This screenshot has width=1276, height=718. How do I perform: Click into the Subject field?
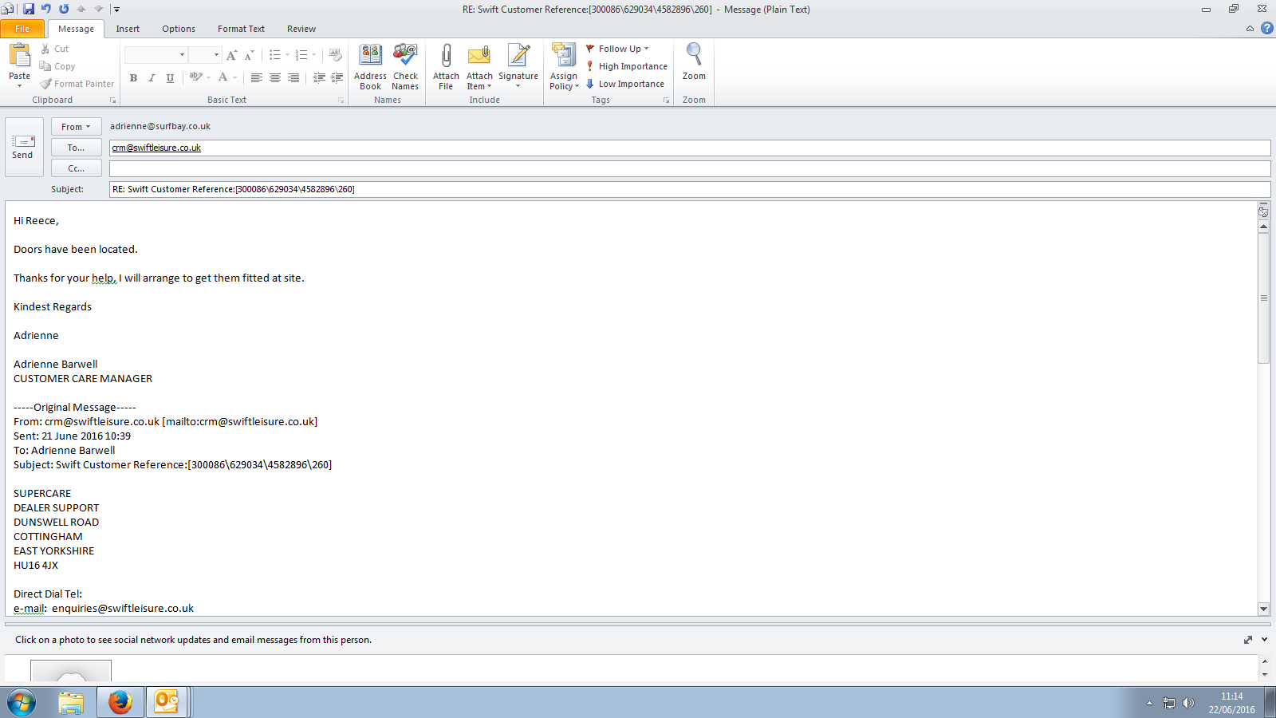pos(690,189)
